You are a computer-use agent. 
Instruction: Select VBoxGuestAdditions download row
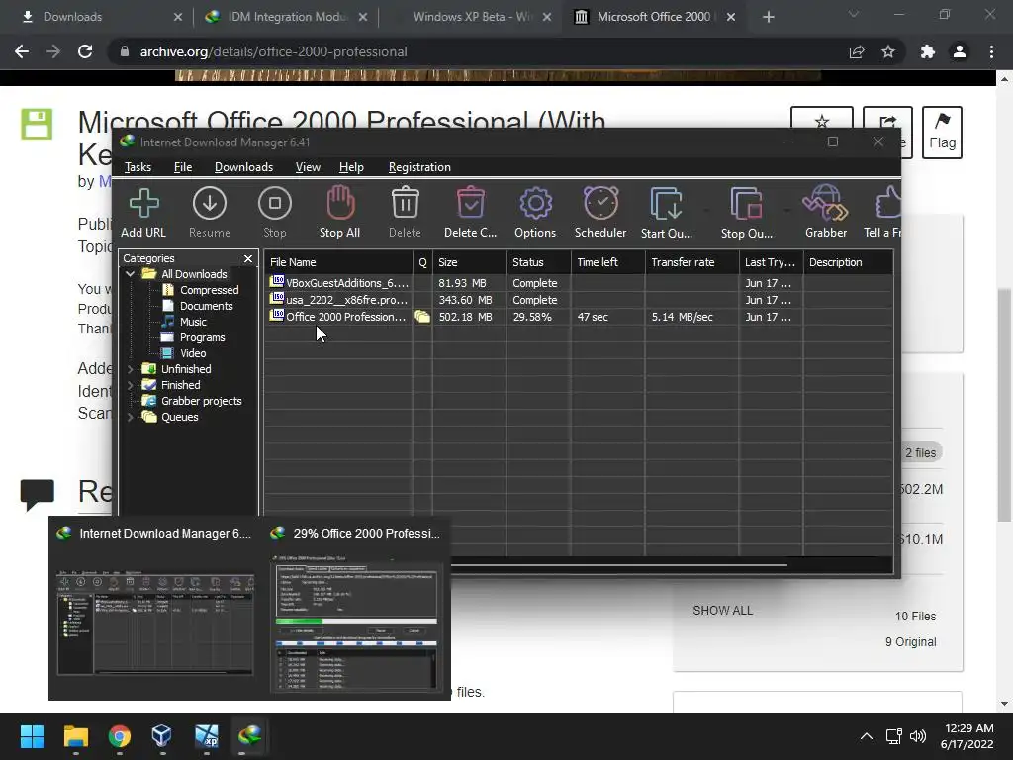coord(578,283)
